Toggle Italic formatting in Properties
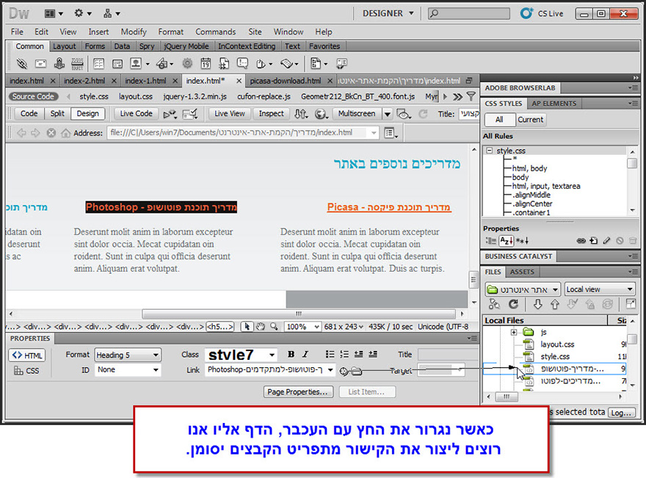This screenshot has width=646, height=478. point(305,355)
